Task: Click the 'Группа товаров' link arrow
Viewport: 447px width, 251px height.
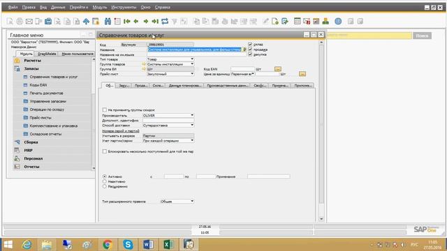Action: tap(144, 64)
